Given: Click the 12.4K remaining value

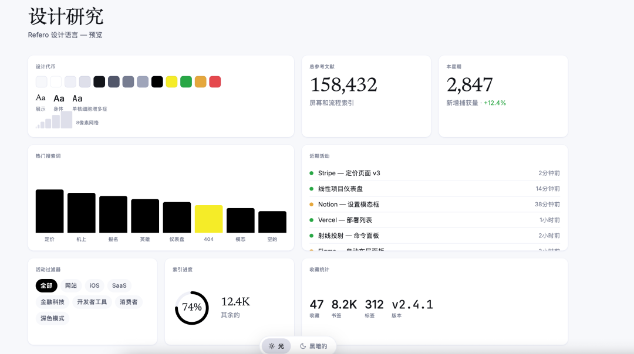Looking at the screenshot, I should pos(235,301).
